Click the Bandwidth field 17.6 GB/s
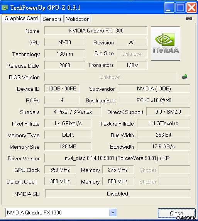 164,146
